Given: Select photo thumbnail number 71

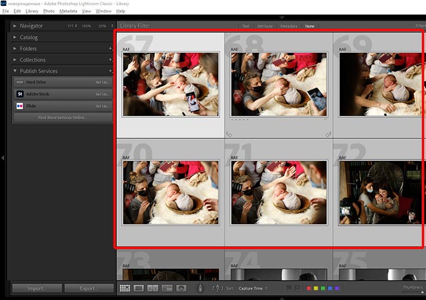Looking at the screenshot, I should (x=279, y=193).
